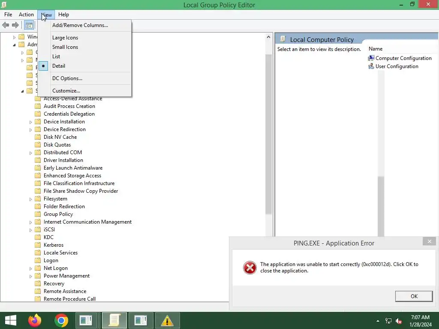Expand the Power Management node
This screenshot has height=329, width=439.
pyautogui.click(x=30, y=276)
